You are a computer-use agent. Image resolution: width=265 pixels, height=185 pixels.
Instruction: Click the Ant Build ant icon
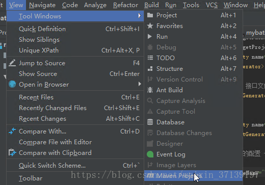click(x=150, y=90)
